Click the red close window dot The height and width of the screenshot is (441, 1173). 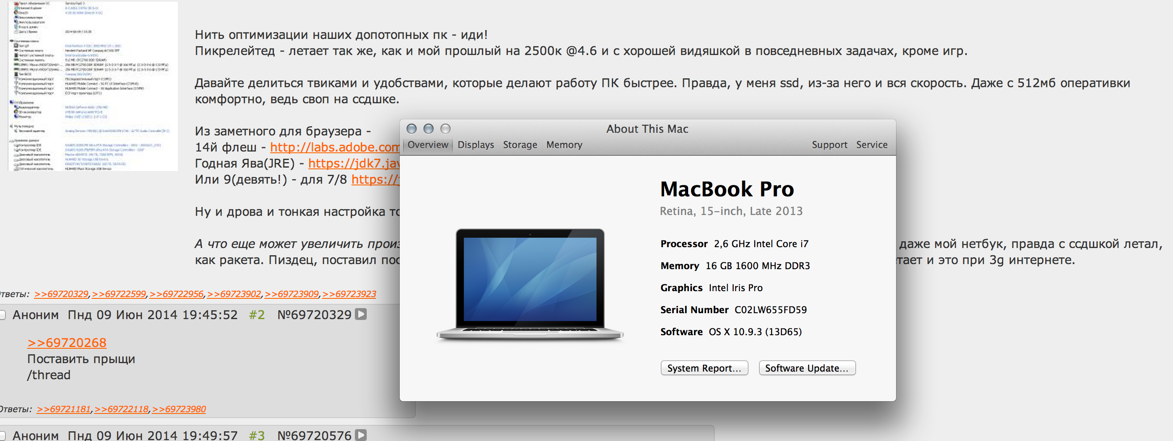click(x=412, y=129)
